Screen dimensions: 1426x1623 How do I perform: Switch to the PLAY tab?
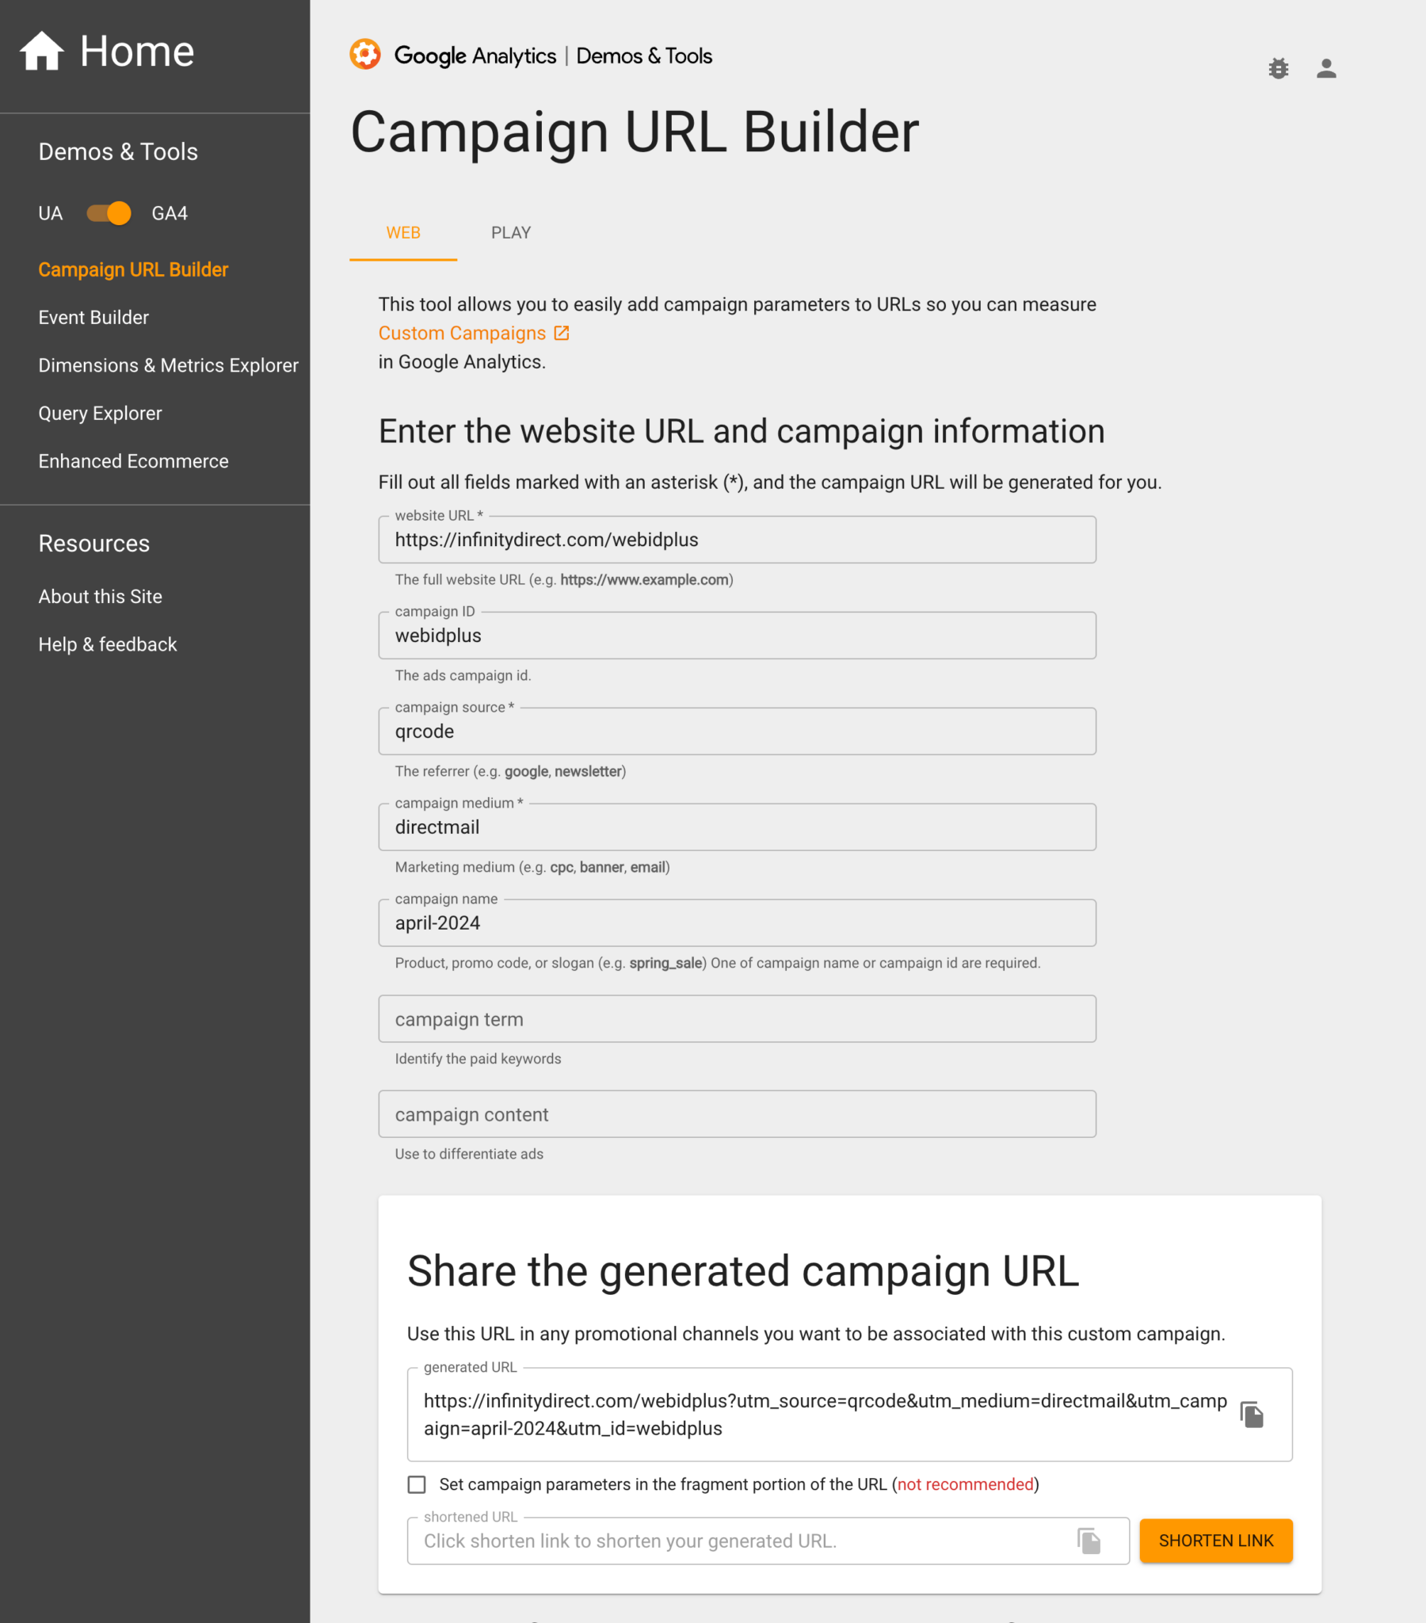(510, 233)
